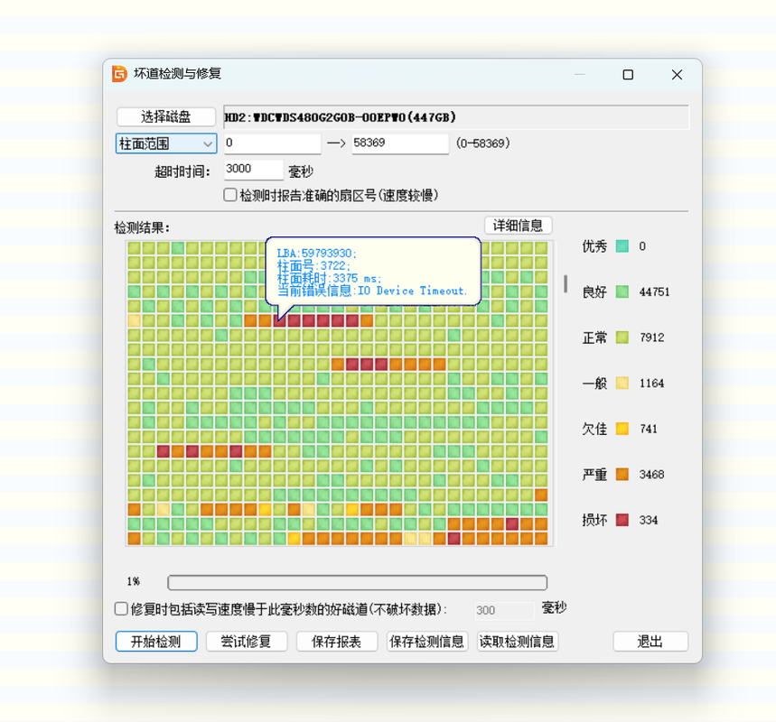
Task: Click the 读取检测信息 button
Action: [x=517, y=642]
